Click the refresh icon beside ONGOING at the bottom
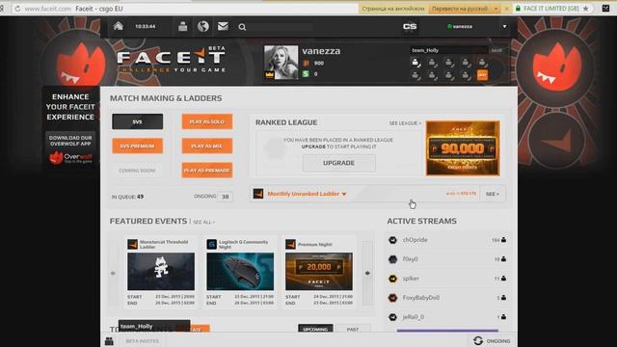Image resolution: width=617 pixels, height=347 pixels. [x=478, y=340]
